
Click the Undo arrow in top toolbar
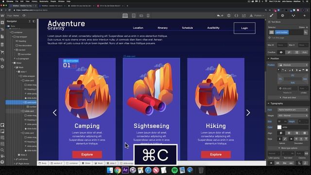pos(218,16)
